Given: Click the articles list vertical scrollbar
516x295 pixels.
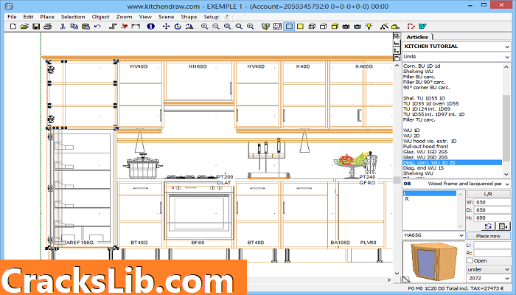Looking at the screenshot, I should [x=506, y=120].
